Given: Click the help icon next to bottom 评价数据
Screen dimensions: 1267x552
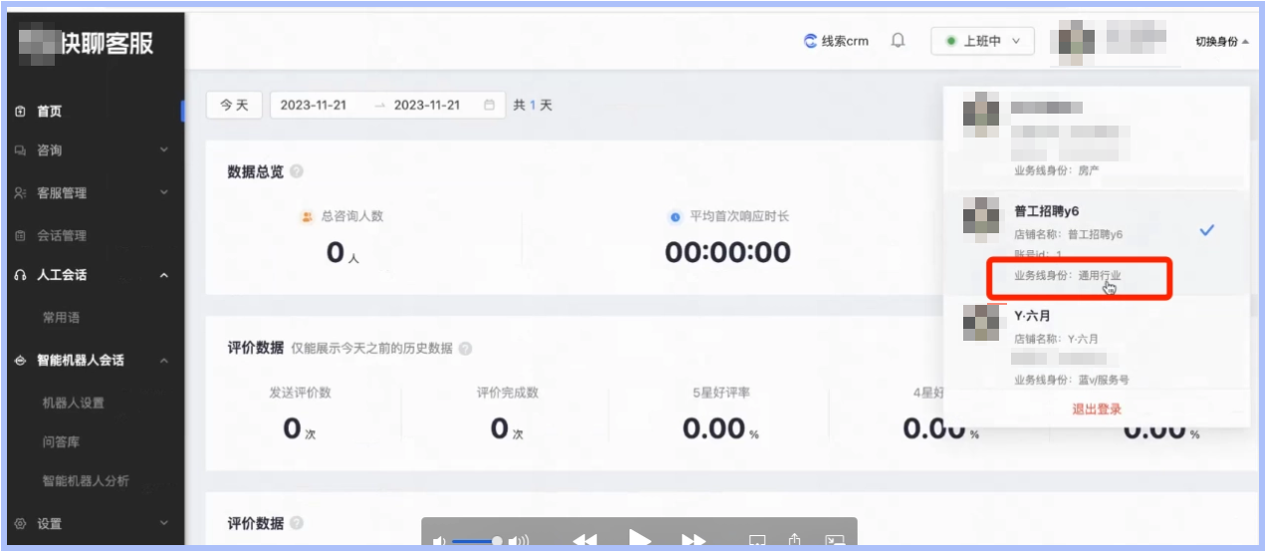Looking at the screenshot, I should click(296, 523).
